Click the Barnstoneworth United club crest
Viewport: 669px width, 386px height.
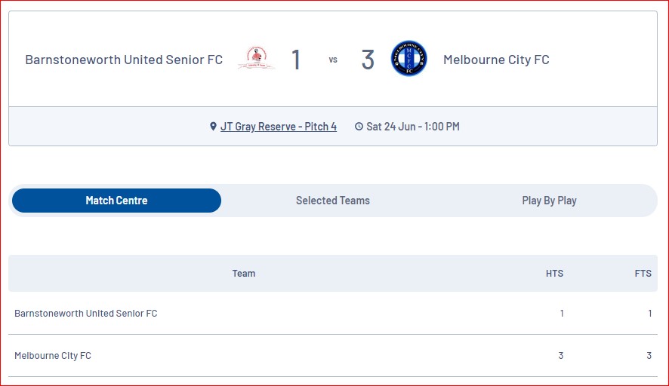coord(257,58)
